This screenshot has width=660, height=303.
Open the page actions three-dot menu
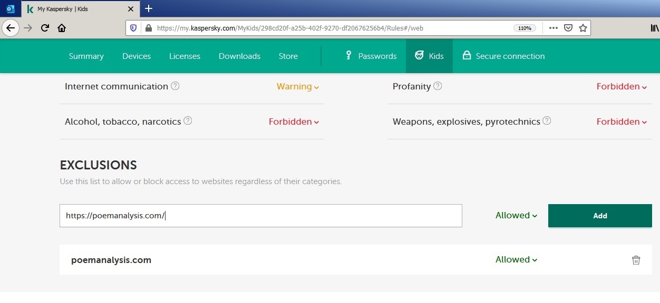pos(554,28)
